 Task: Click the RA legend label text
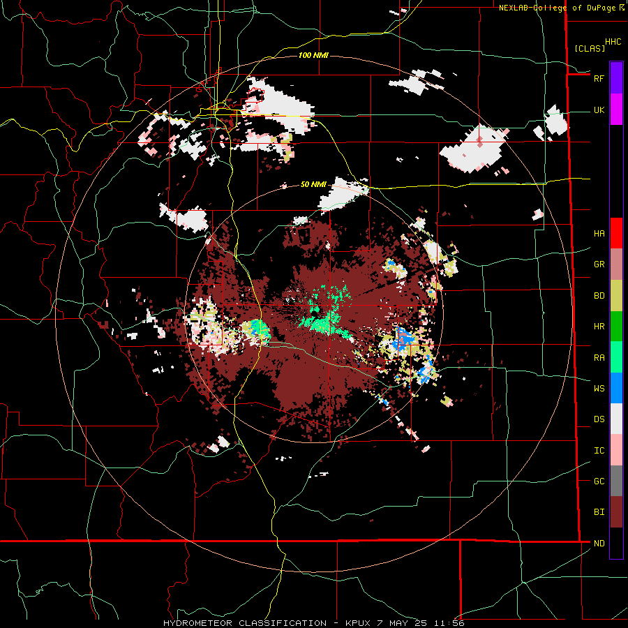(x=599, y=357)
